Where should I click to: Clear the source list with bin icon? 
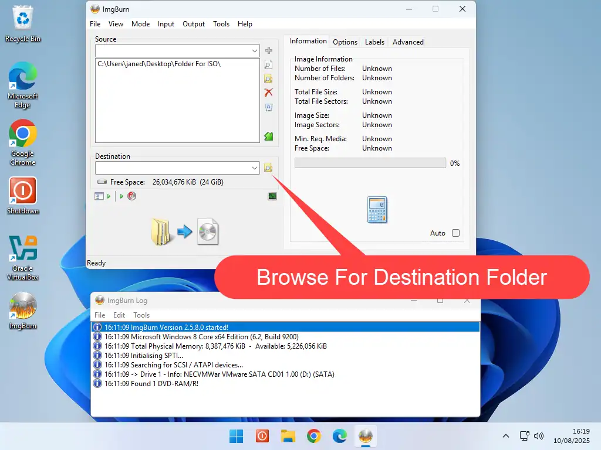(x=269, y=108)
